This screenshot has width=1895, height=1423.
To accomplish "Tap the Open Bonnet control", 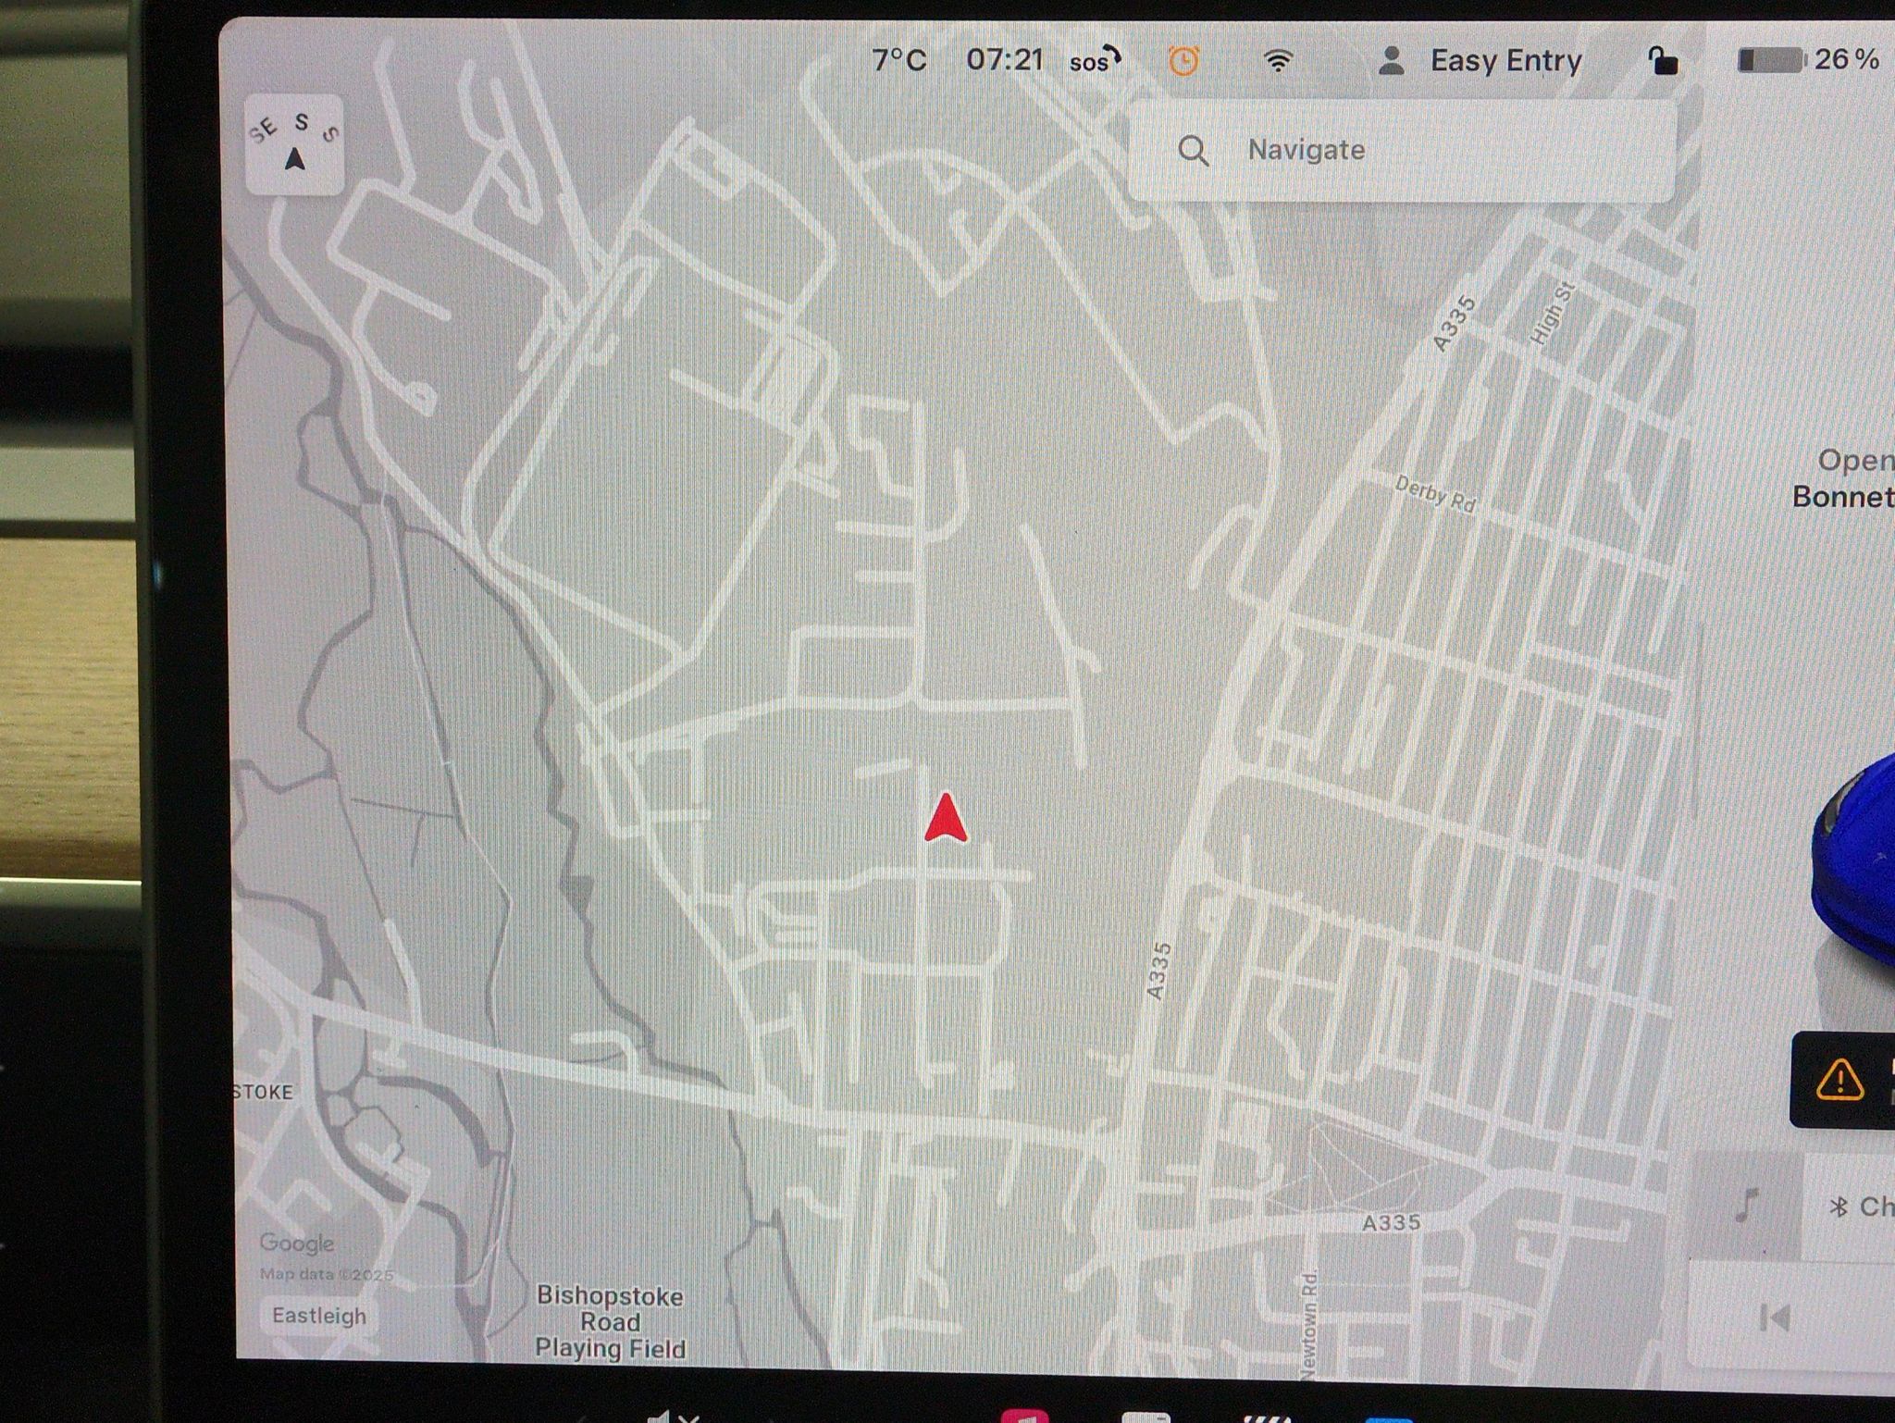I will (1843, 478).
